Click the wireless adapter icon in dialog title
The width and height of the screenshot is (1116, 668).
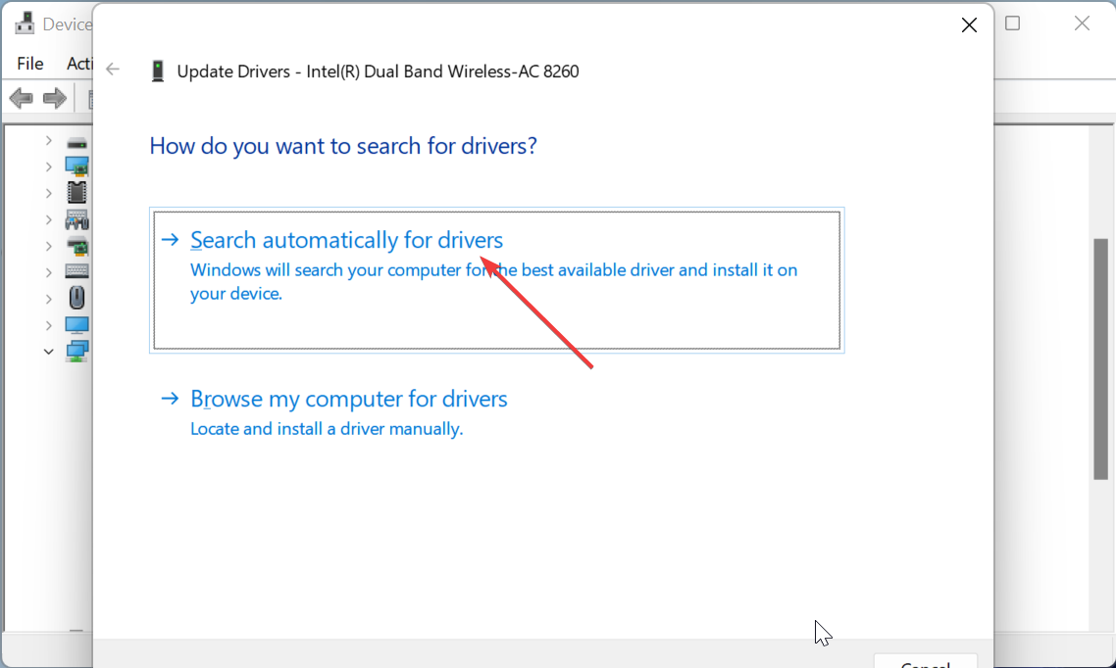[x=158, y=72]
